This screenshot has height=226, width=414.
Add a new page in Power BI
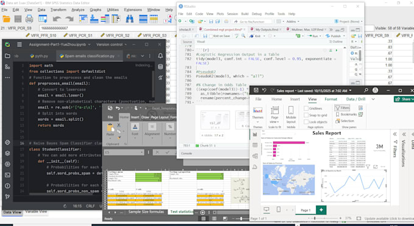[321, 210]
